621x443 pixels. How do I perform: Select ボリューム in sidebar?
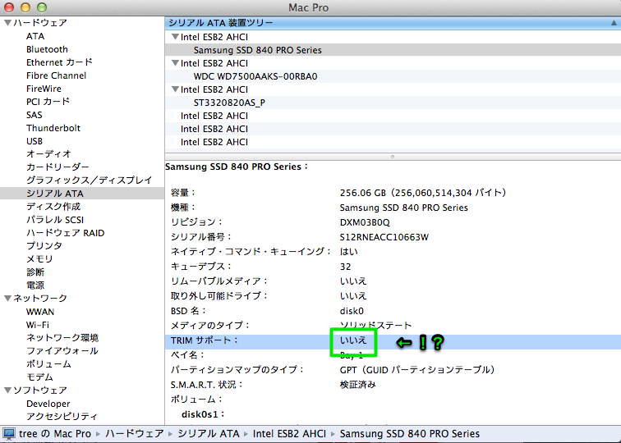point(48,364)
